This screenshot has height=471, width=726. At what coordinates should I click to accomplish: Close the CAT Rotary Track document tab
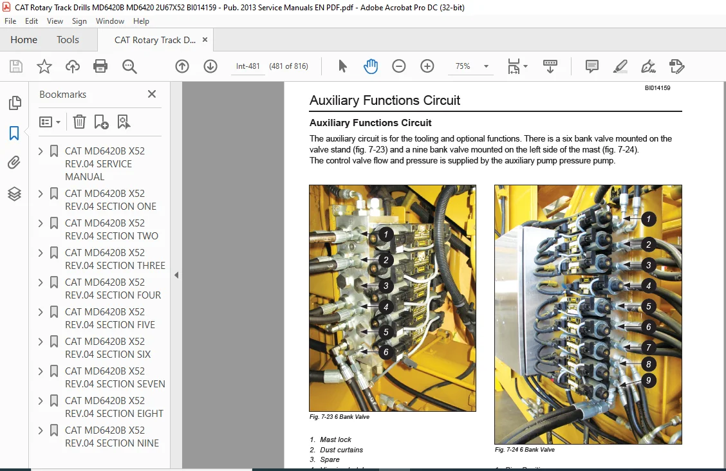[x=205, y=40]
